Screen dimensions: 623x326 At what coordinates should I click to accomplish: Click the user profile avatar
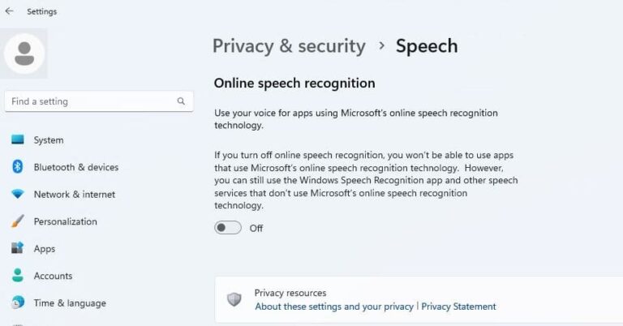click(25, 53)
